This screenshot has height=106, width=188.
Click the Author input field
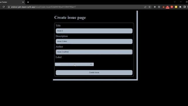(94, 52)
